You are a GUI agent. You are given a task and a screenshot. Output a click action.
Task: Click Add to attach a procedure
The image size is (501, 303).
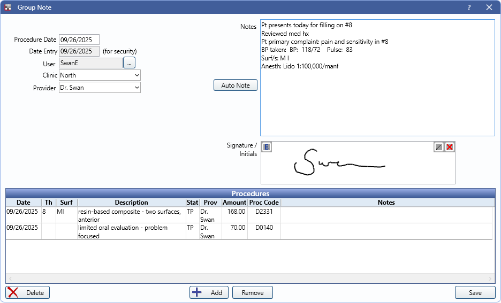tap(209, 292)
